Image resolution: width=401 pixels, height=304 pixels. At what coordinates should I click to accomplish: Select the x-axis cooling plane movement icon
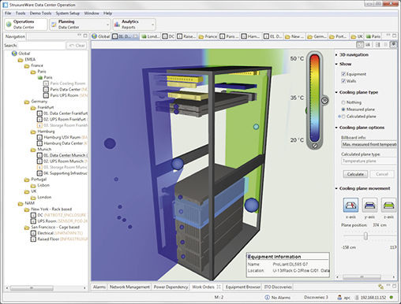coord(350,205)
